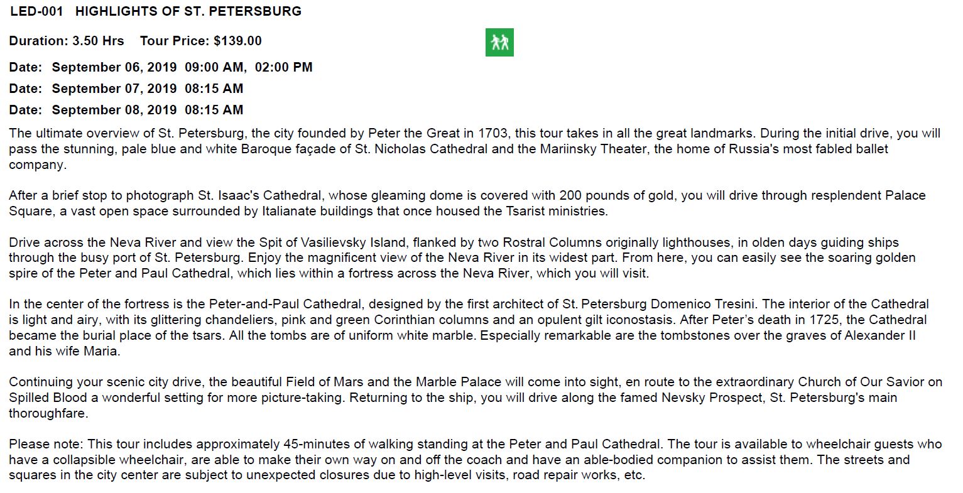Click 08:15 AM time for September 08

214,110
